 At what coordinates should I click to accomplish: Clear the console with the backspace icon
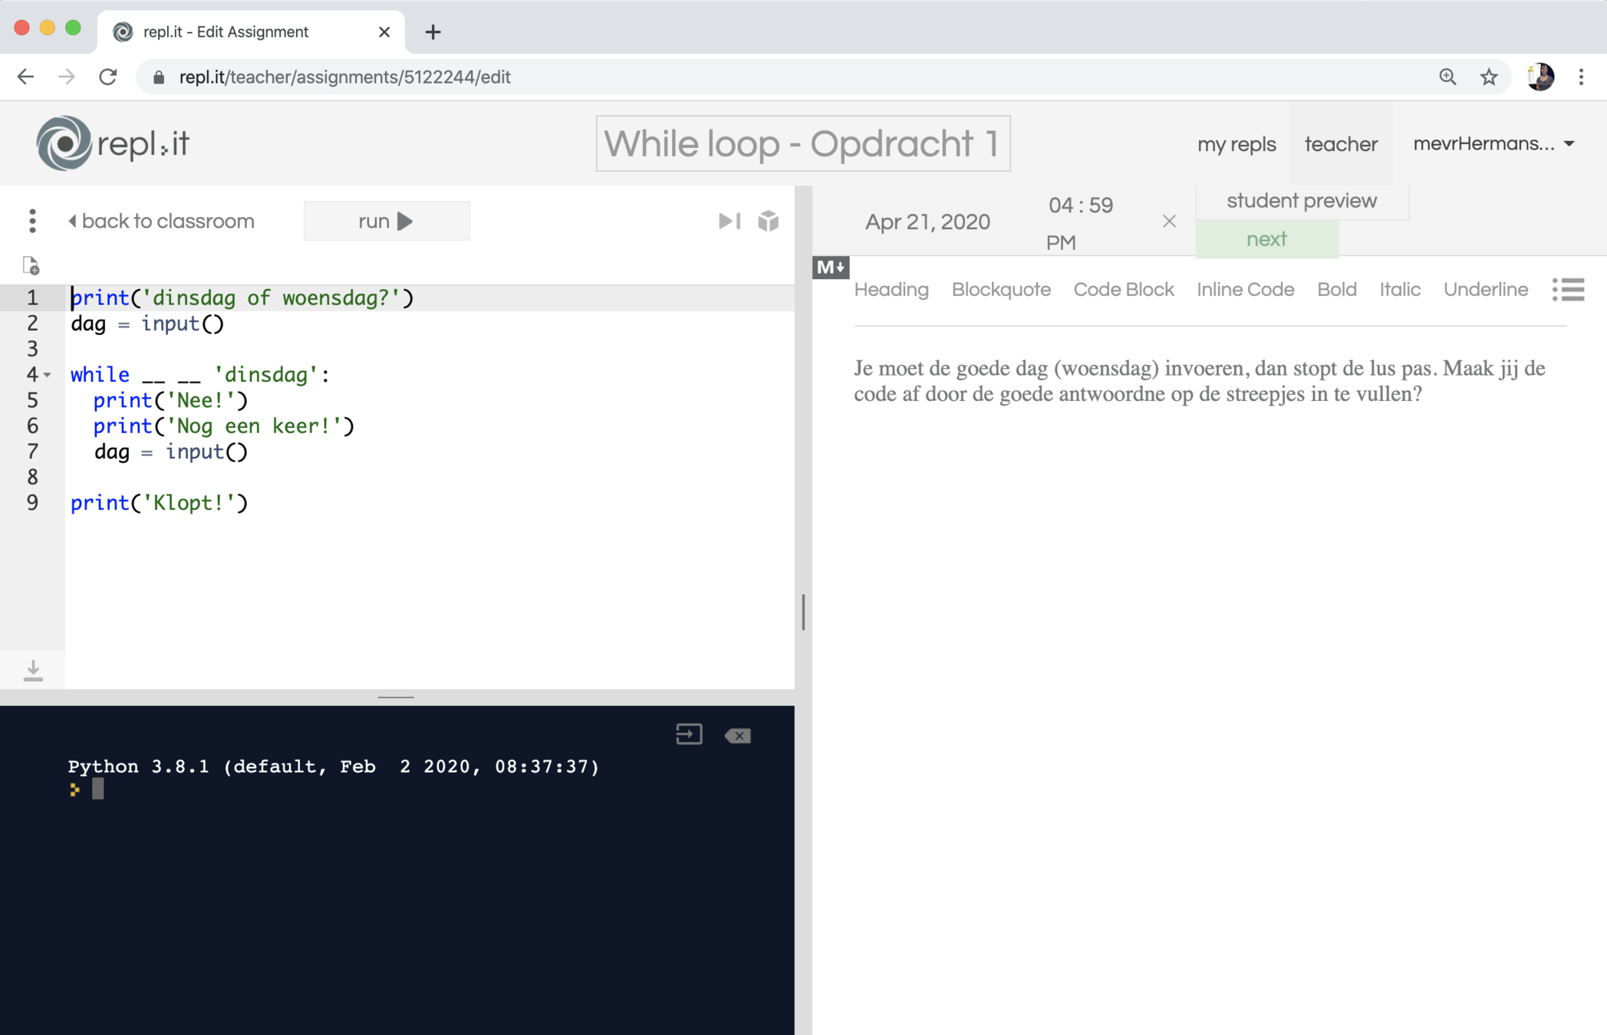(x=737, y=735)
